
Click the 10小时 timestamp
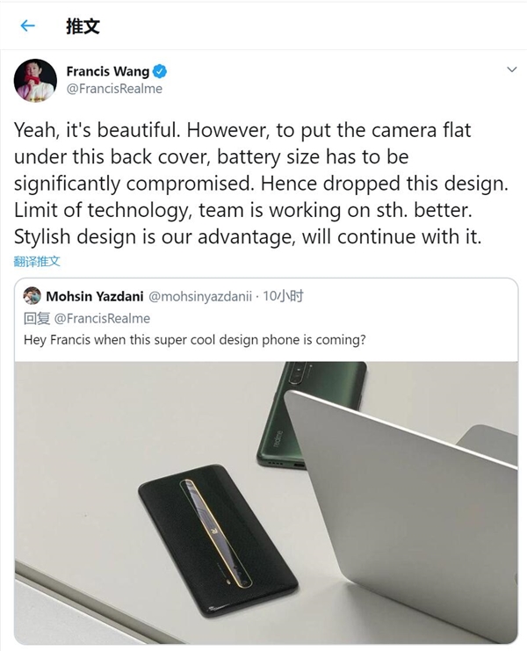283,296
